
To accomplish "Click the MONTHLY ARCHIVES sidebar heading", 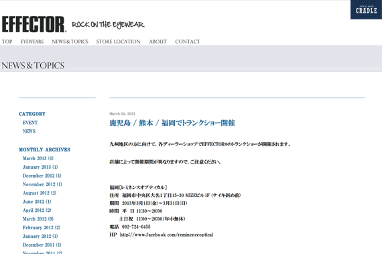I will (x=45, y=149).
